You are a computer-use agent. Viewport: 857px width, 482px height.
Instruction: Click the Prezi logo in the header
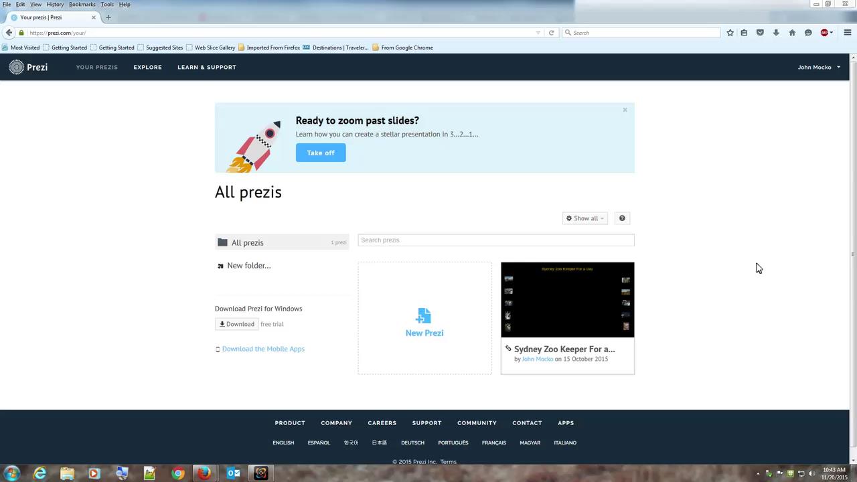click(28, 67)
